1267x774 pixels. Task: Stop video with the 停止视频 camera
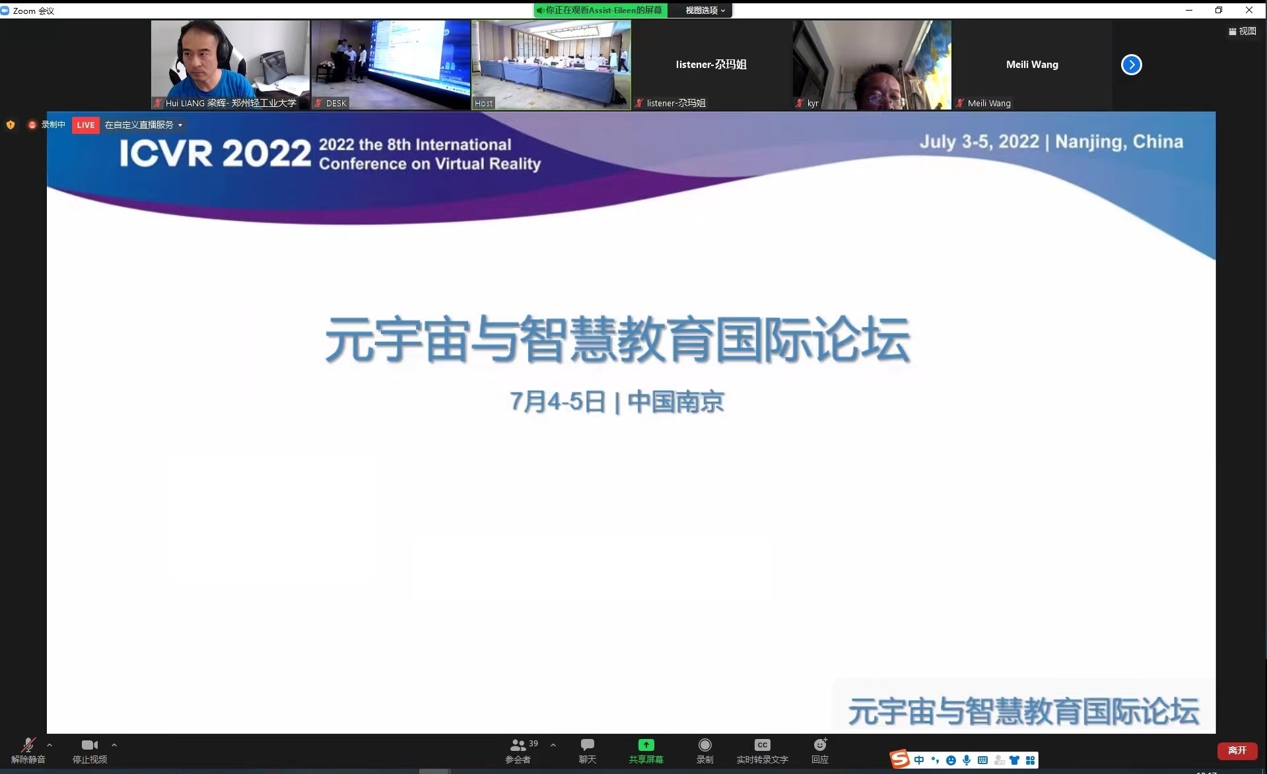click(90, 751)
